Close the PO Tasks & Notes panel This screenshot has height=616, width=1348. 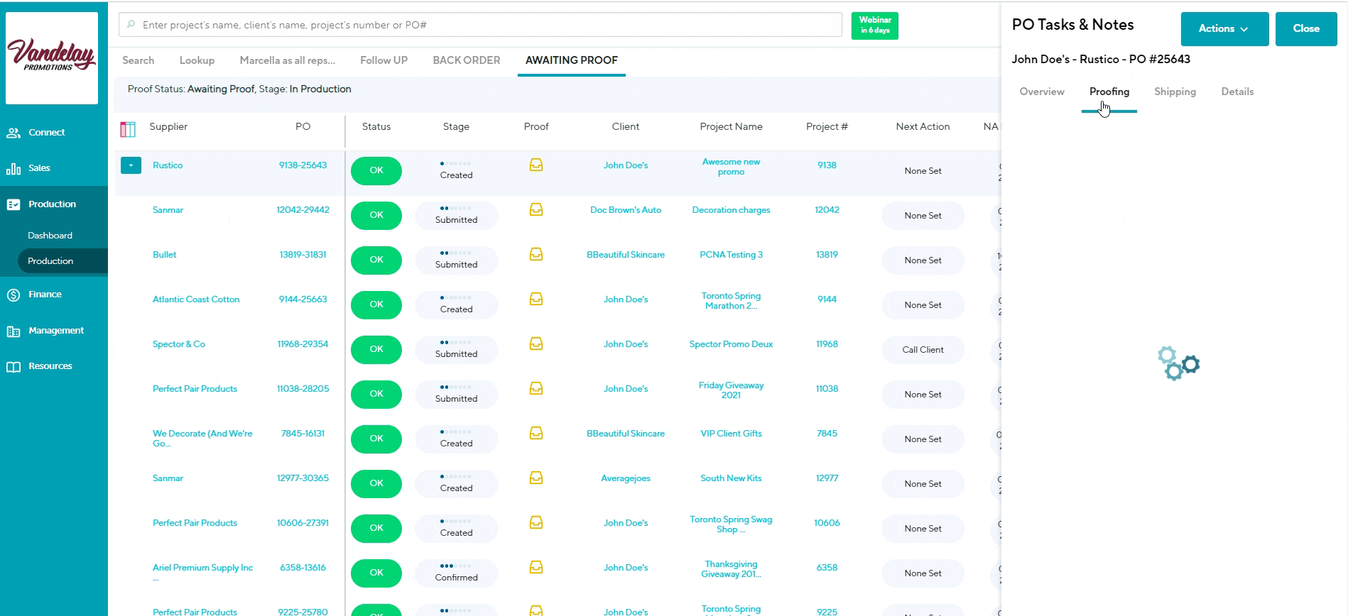1305,29
